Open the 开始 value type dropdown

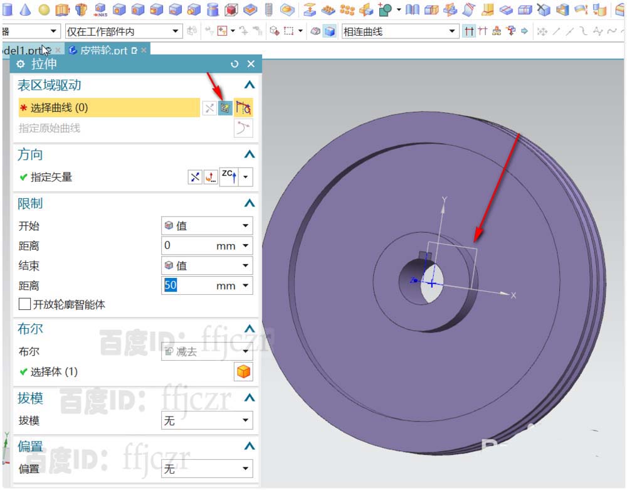pyautogui.click(x=207, y=226)
